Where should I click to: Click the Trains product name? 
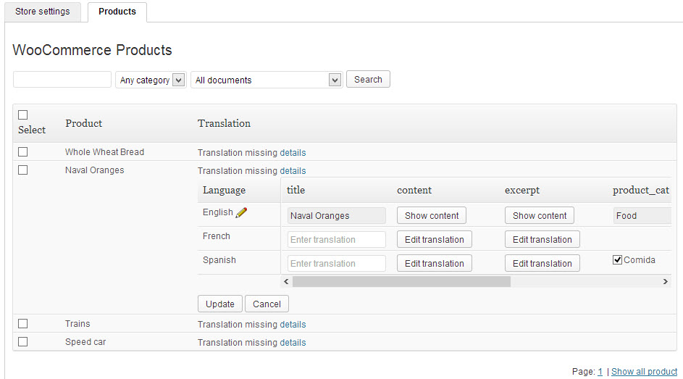coord(77,324)
